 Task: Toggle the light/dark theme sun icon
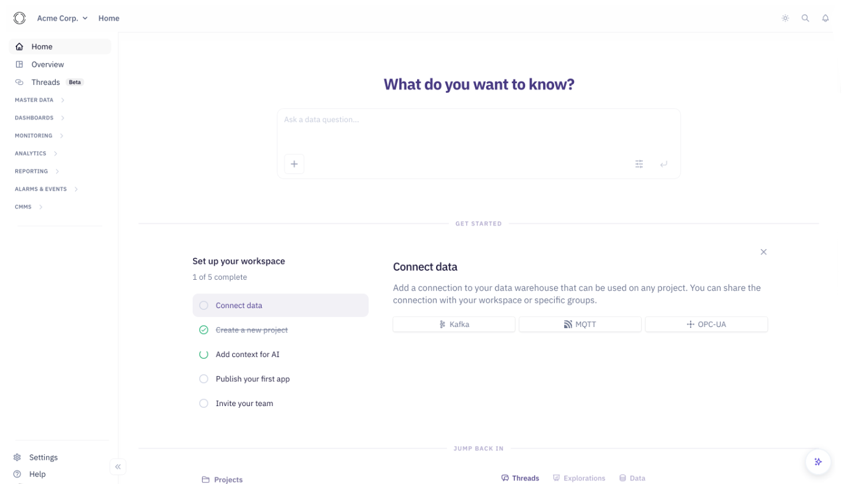click(x=785, y=18)
